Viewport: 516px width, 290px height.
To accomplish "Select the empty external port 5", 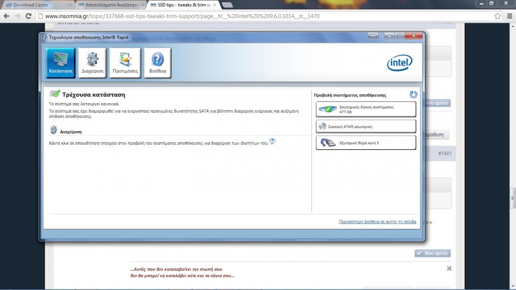I will click(x=366, y=143).
